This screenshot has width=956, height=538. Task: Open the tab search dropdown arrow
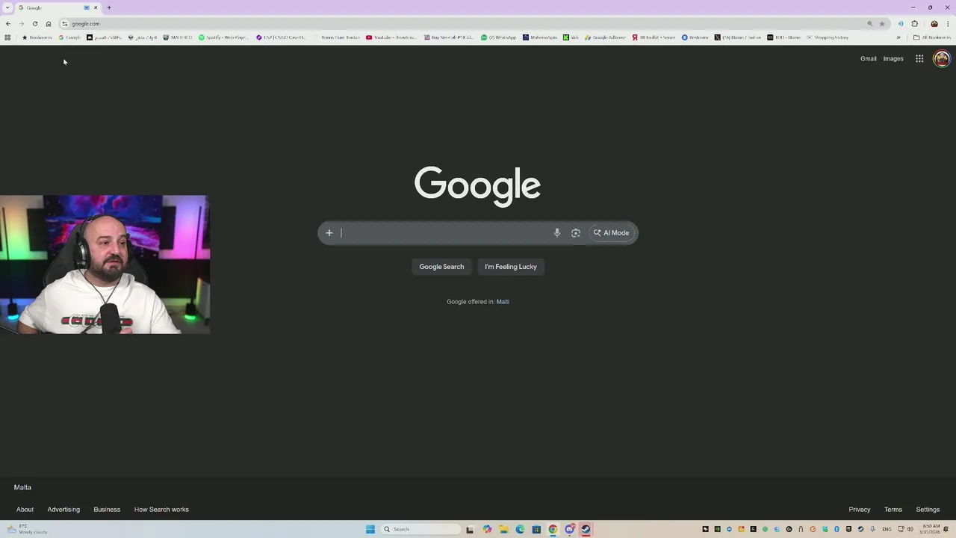[7, 7]
